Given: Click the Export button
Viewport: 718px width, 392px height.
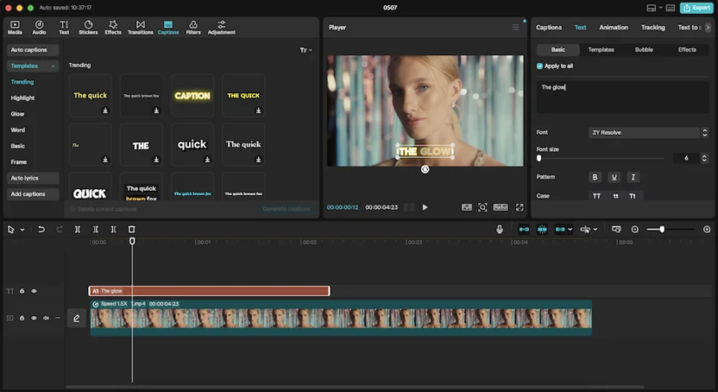Looking at the screenshot, I should (696, 8).
